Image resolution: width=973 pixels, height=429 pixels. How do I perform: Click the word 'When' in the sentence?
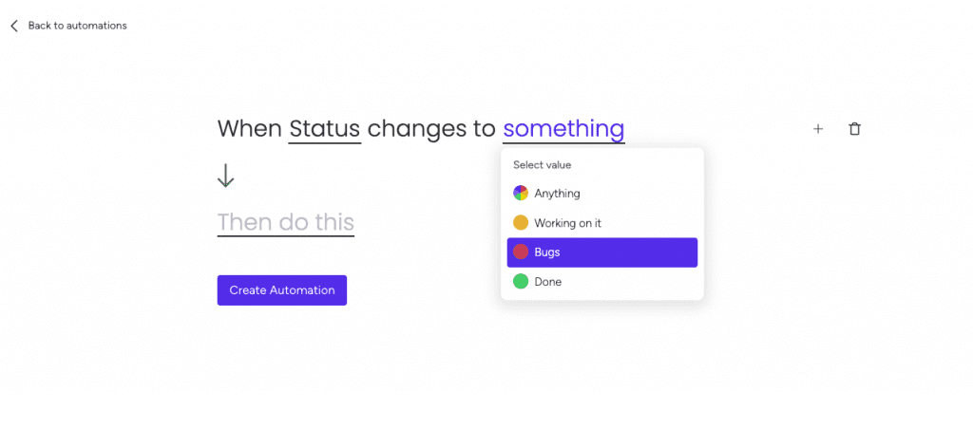(250, 129)
